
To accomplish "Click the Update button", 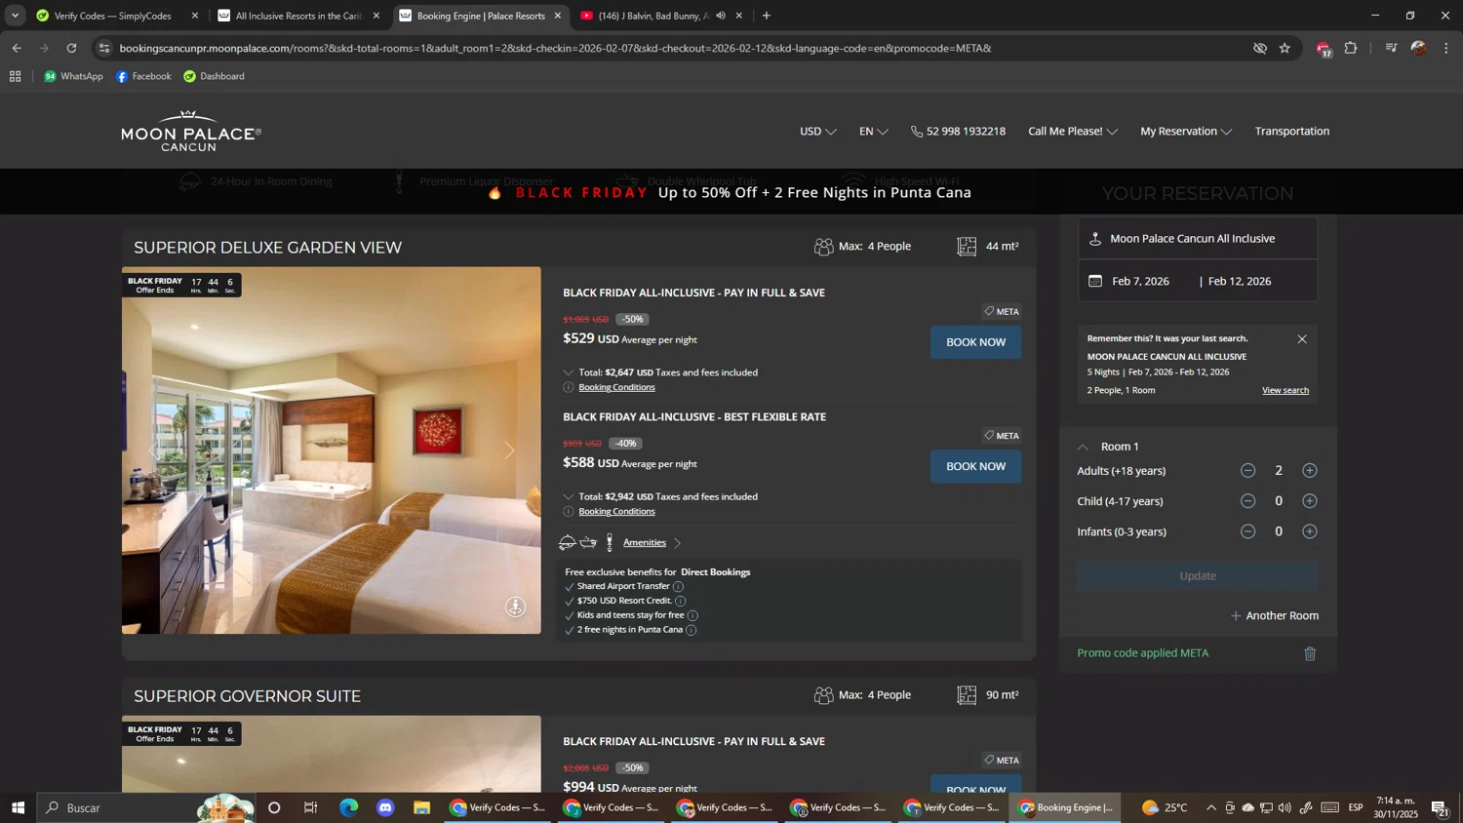I will coord(1198,576).
